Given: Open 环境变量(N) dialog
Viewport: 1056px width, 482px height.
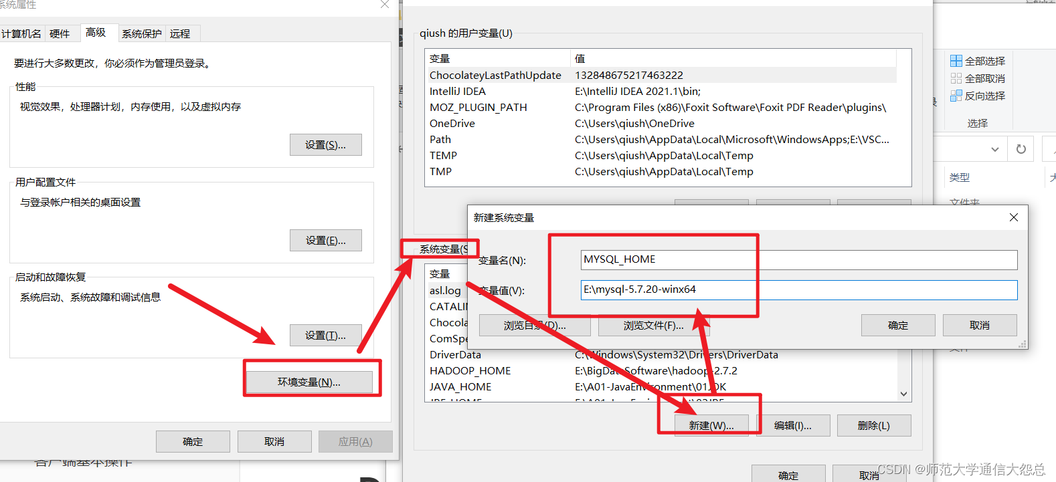Looking at the screenshot, I should (309, 382).
